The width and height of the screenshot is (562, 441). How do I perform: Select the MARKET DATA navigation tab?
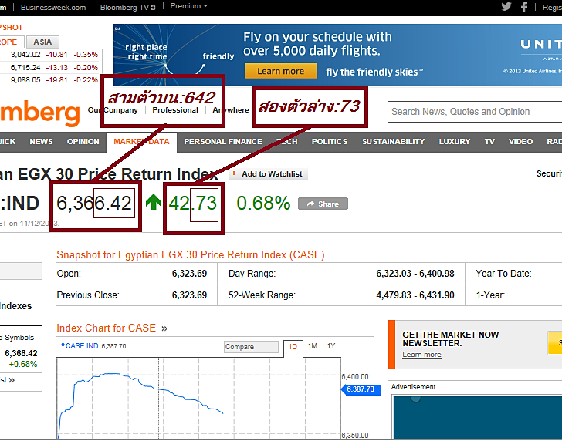pos(141,142)
